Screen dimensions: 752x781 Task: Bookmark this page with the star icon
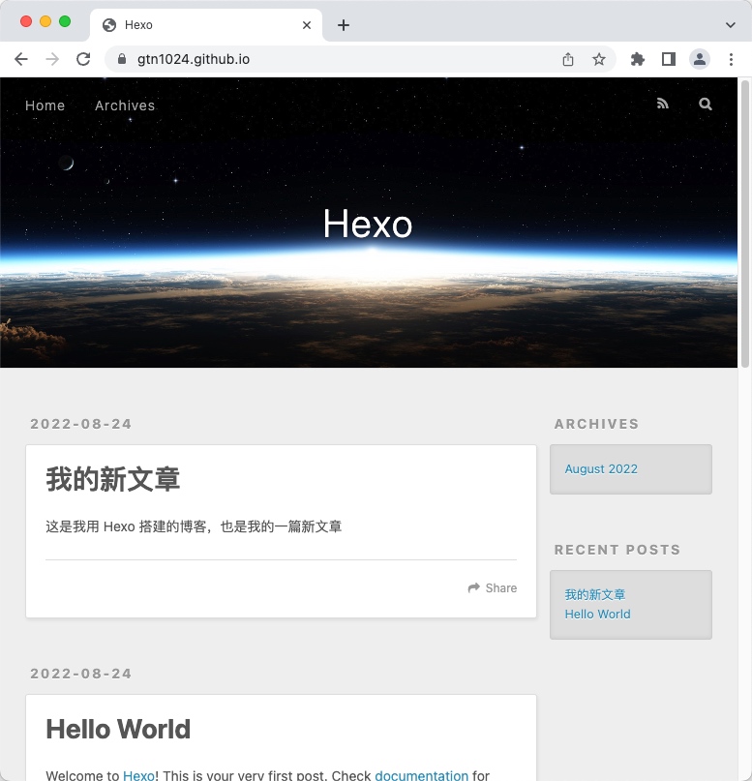click(x=599, y=59)
